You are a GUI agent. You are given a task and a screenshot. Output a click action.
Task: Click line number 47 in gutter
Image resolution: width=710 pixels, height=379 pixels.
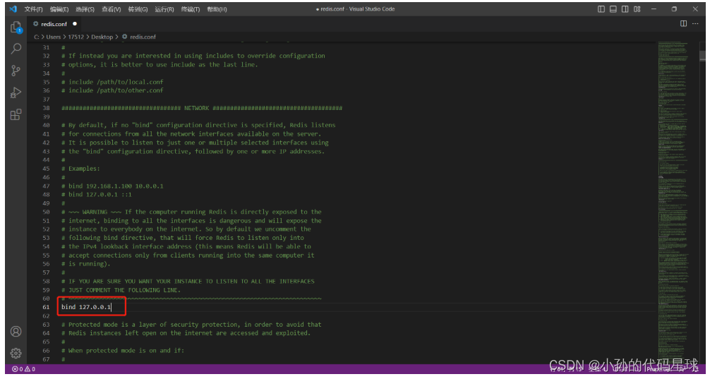(x=46, y=186)
